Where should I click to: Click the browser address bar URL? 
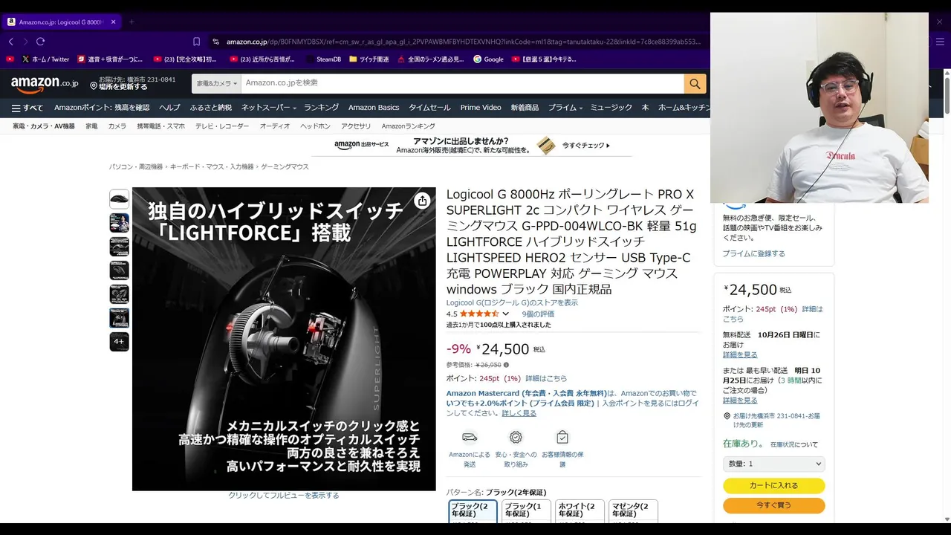[x=462, y=42]
